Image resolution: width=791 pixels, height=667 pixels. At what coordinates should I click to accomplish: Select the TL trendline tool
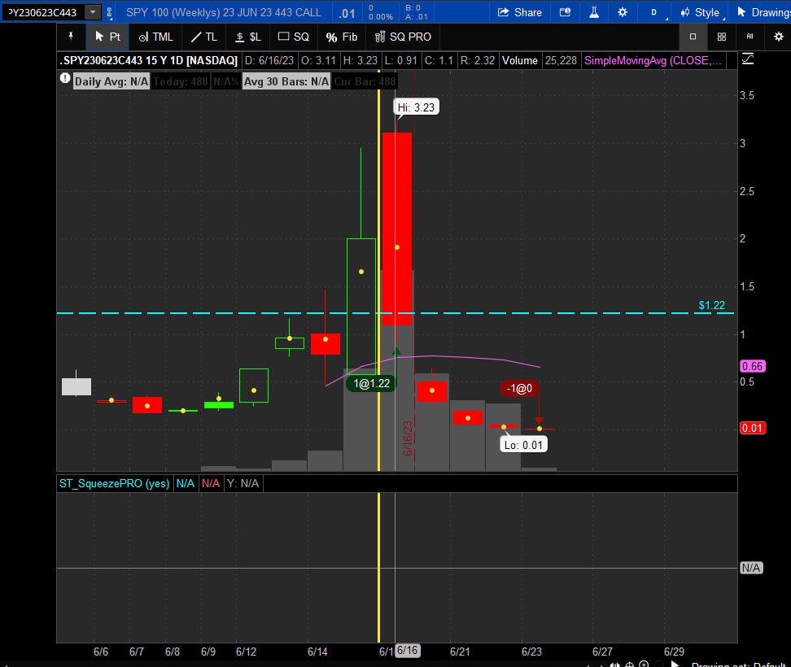point(204,37)
